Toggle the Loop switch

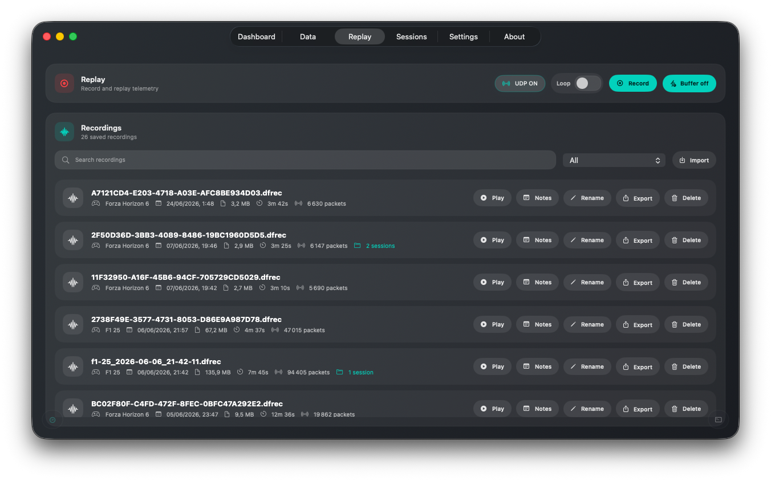(x=588, y=83)
